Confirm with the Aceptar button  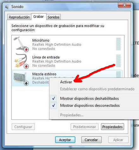(65, 140)
